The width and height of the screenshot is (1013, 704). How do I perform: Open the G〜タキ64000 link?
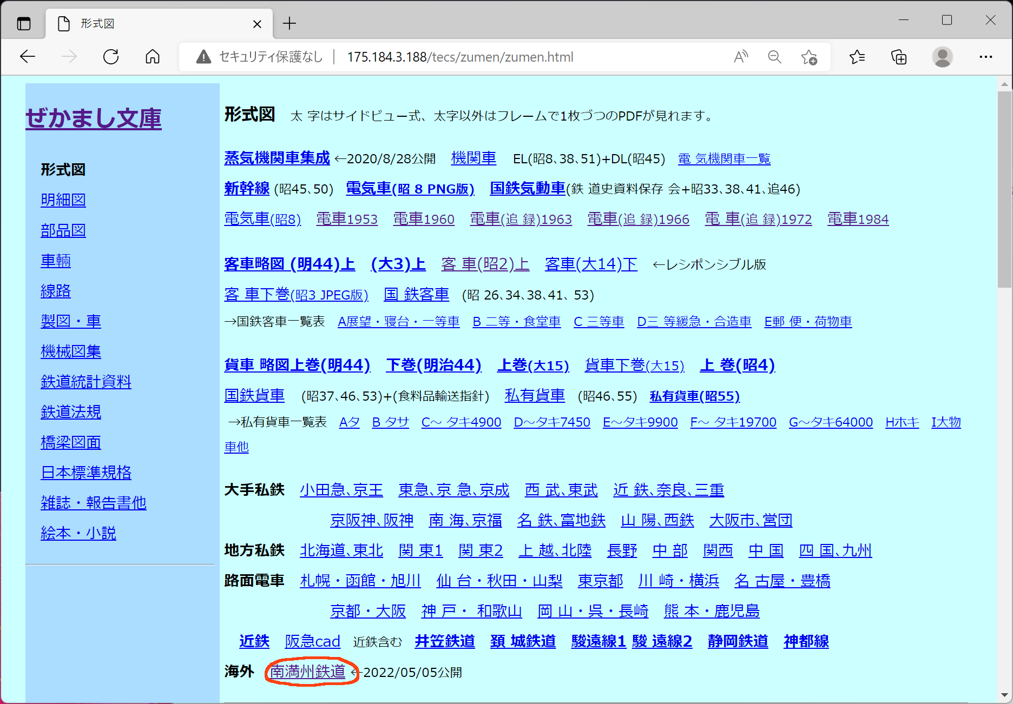(x=831, y=422)
